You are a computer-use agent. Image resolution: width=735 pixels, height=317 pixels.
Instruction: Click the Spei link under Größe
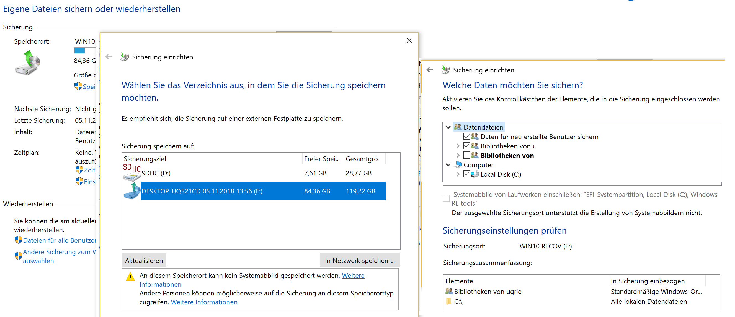point(89,87)
